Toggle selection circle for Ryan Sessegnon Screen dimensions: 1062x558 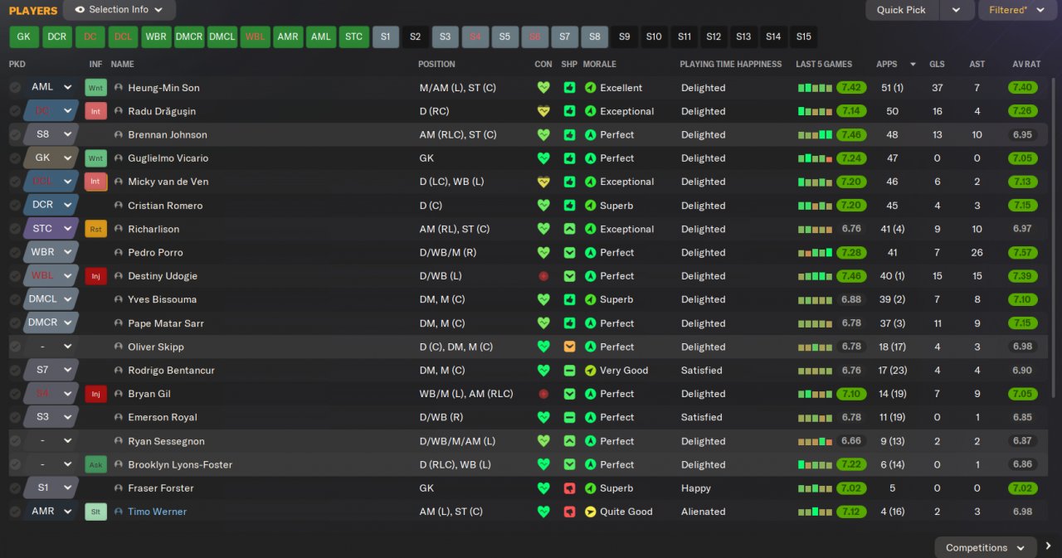tap(15, 441)
